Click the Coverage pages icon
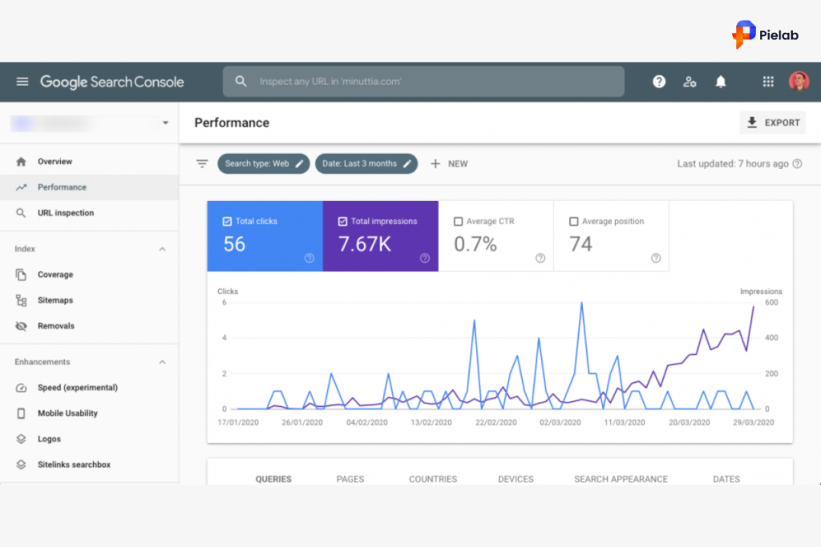821x547 pixels. coord(21,275)
